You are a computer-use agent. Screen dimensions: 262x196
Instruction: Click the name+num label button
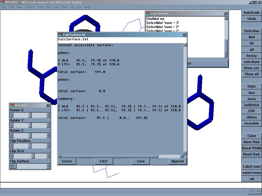tap(252, 173)
